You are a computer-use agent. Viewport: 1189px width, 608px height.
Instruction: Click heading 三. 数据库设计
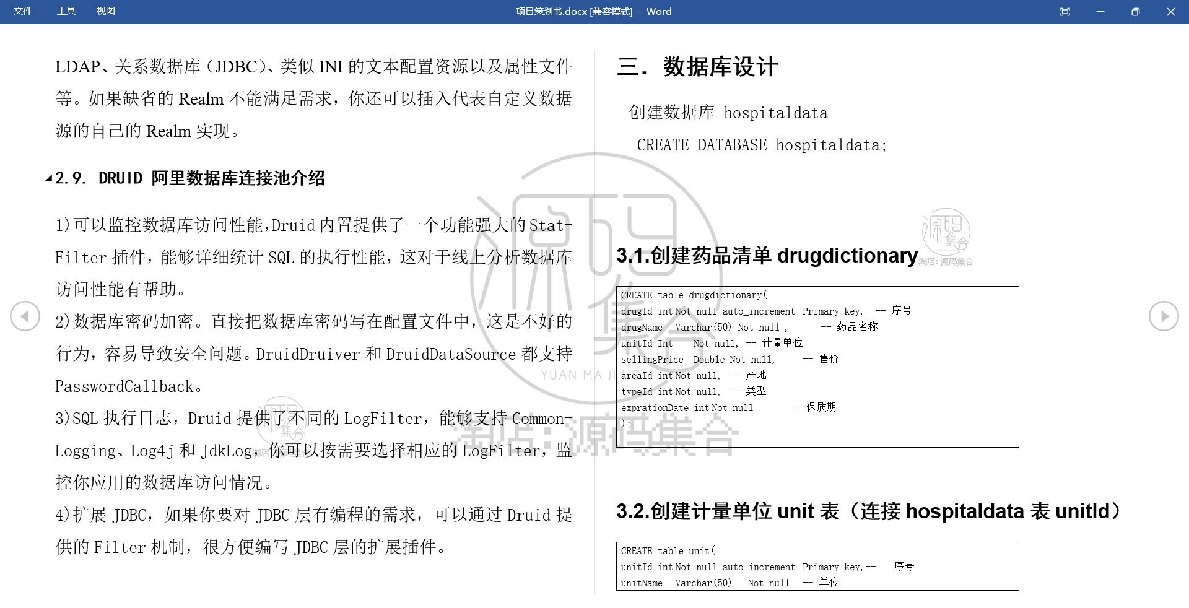pos(697,67)
